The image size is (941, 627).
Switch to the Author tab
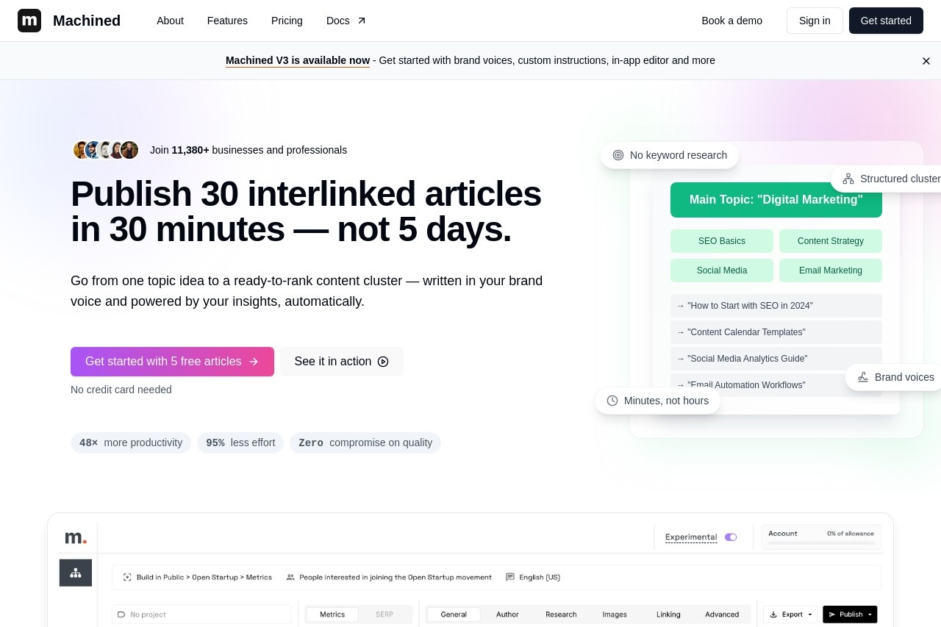[507, 615]
